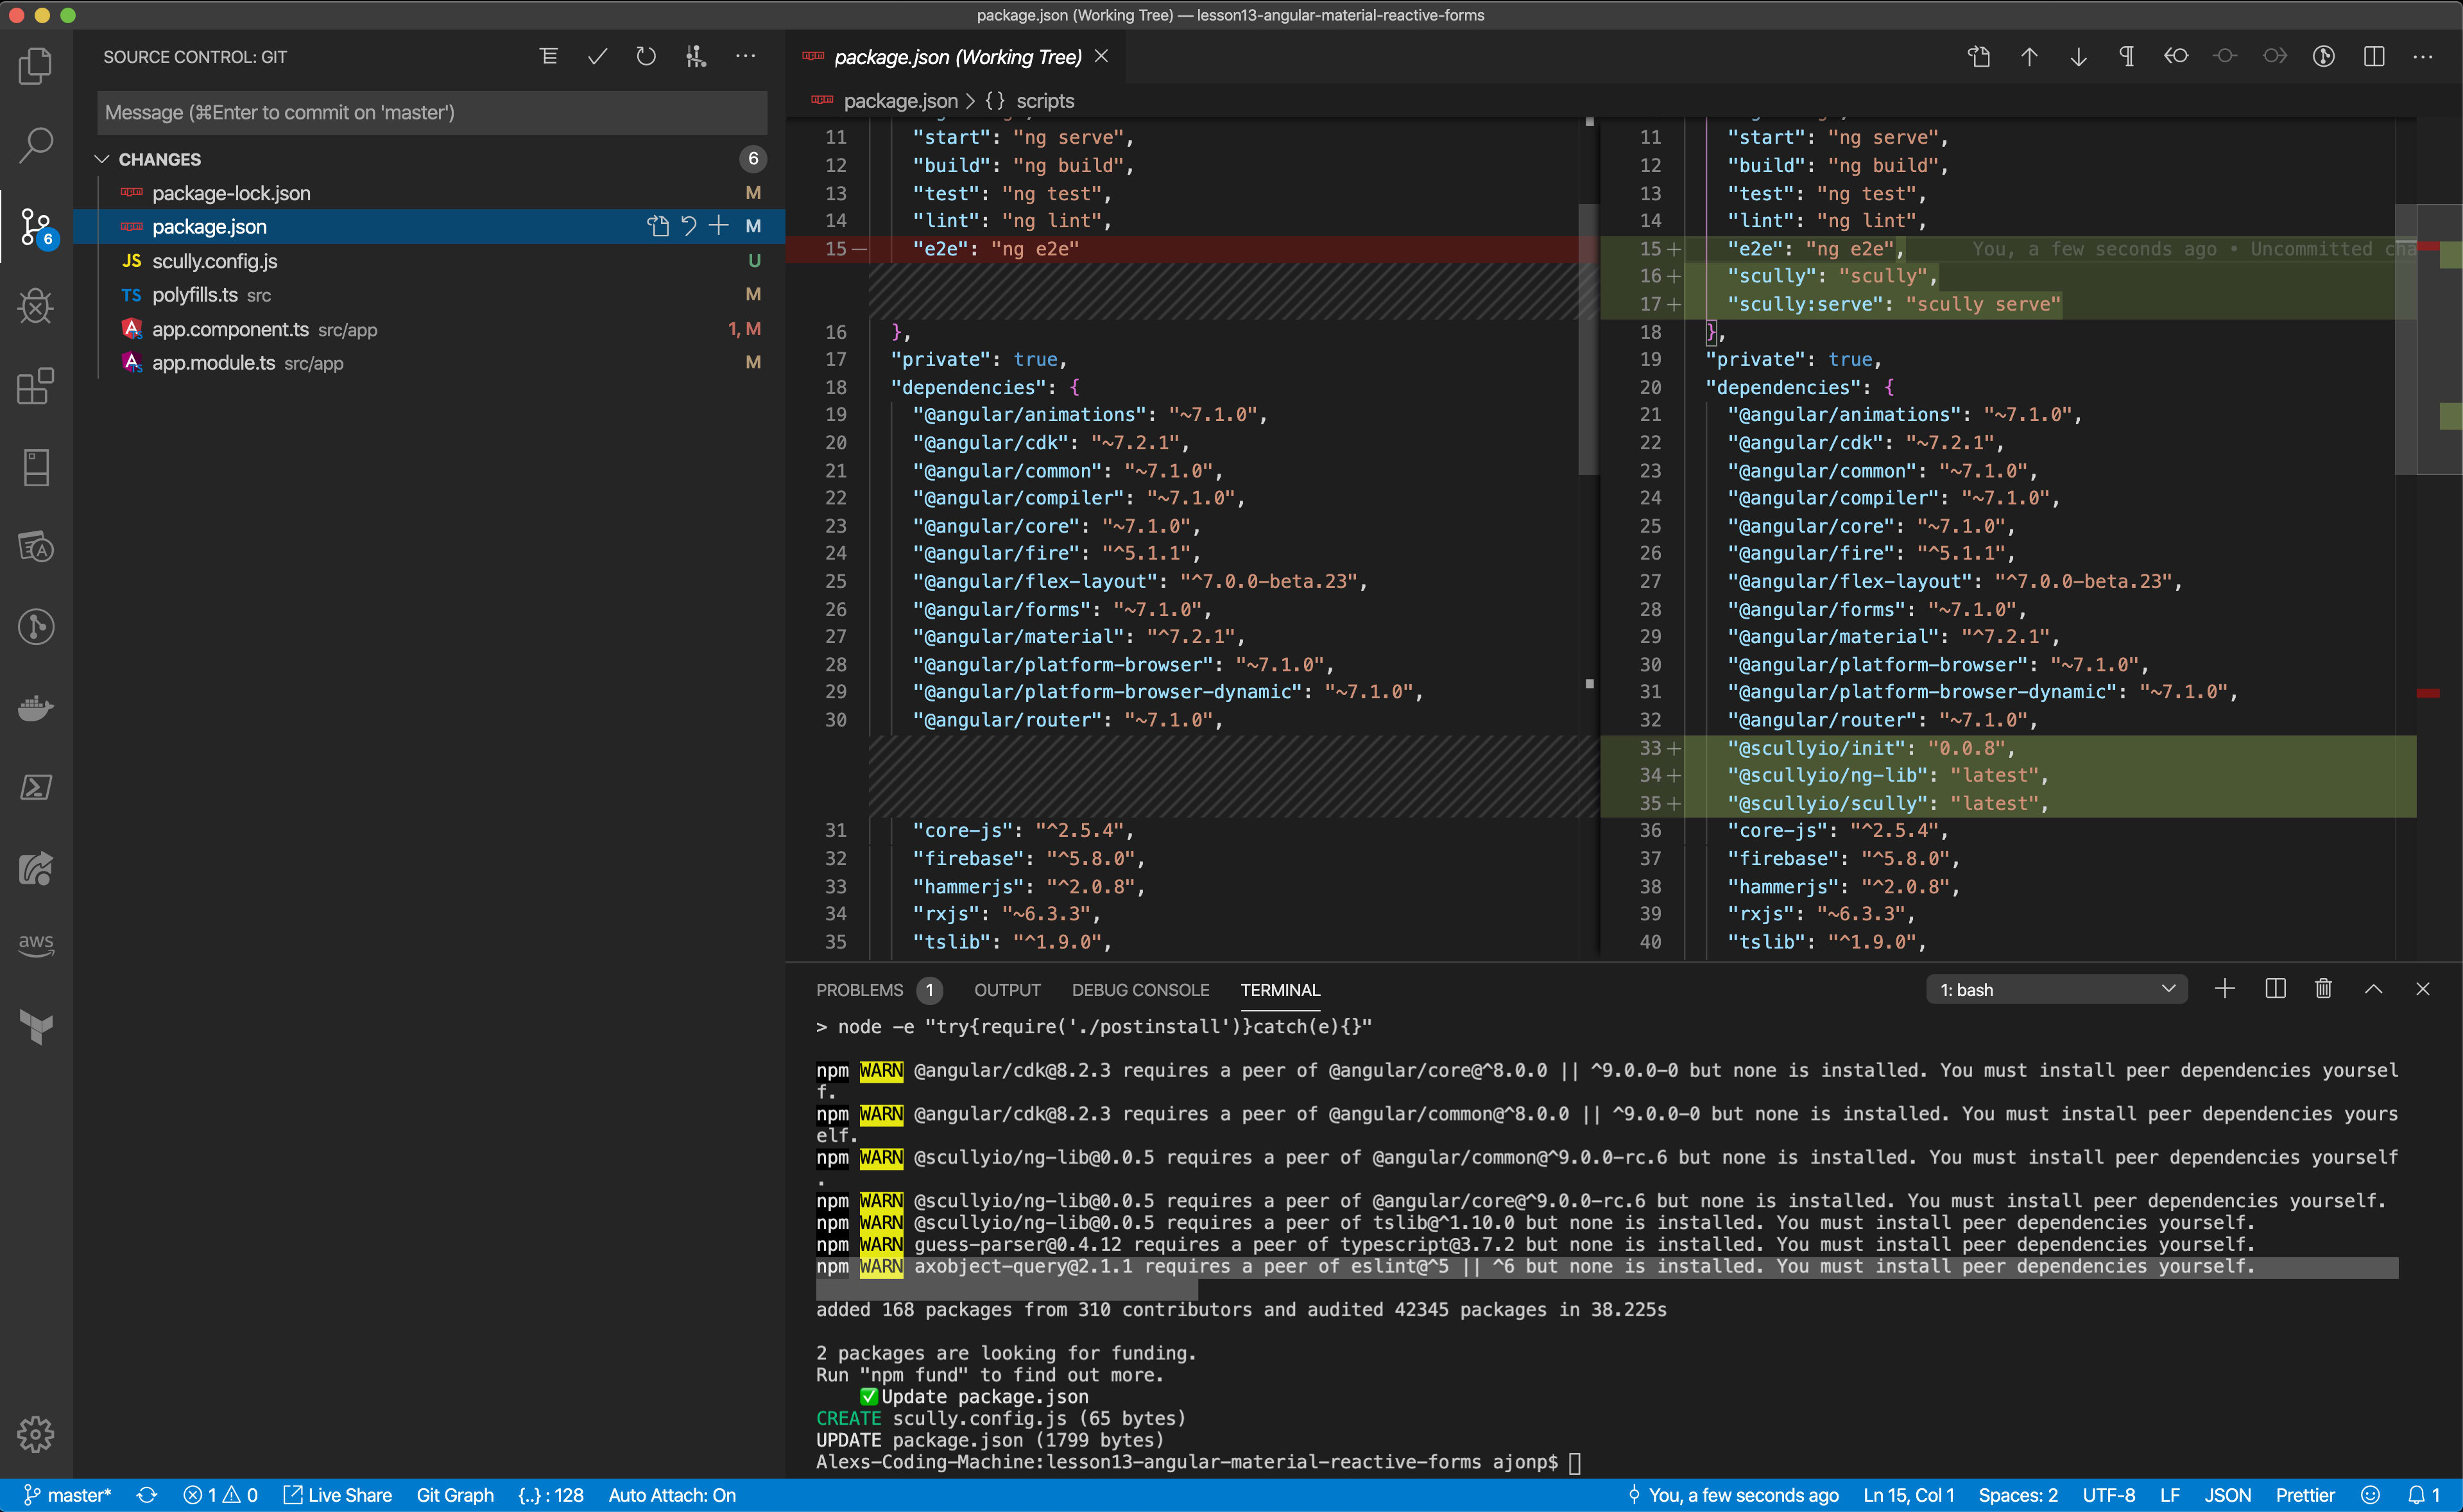Toggle inline diff view with split icon
Viewport: 2463px width, 1512px height.
(2374, 57)
